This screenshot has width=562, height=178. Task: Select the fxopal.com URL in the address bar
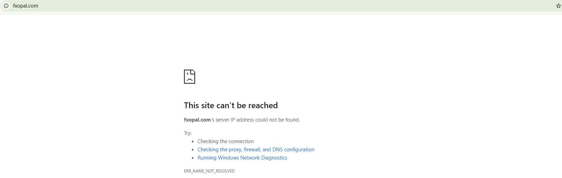pos(26,6)
